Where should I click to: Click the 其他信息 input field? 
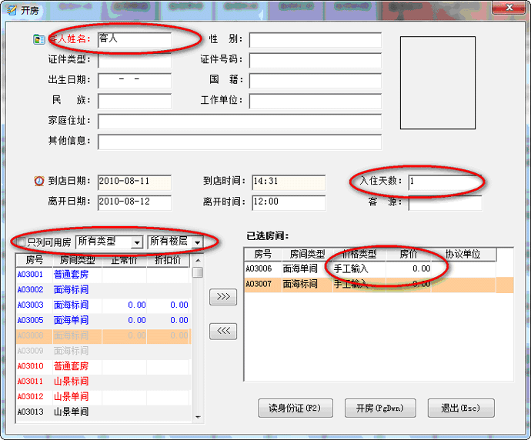pyautogui.click(x=240, y=142)
